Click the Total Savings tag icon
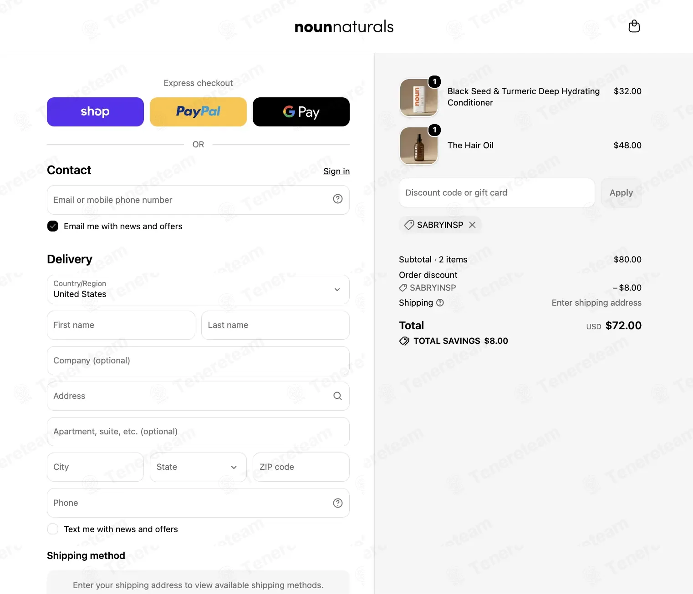The height and width of the screenshot is (594, 693). 404,341
